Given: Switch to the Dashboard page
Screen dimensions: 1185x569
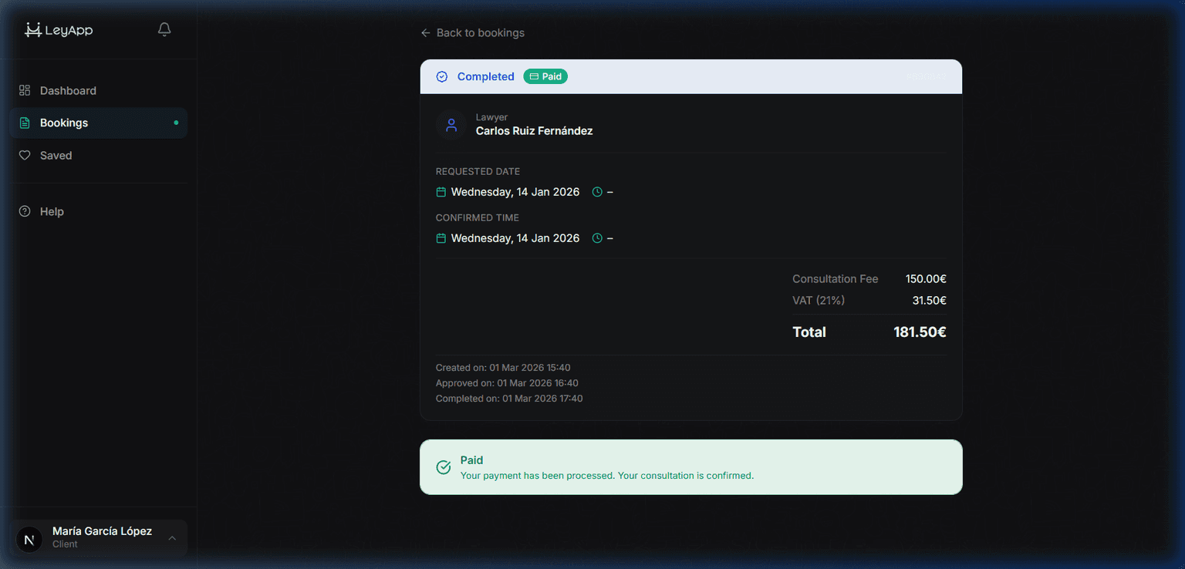Looking at the screenshot, I should [x=68, y=90].
